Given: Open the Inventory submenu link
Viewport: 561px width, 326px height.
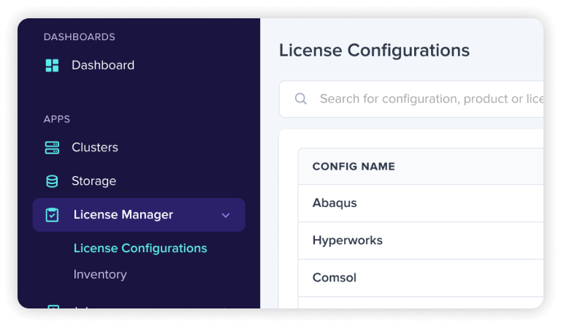Looking at the screenshot, I should 100,275.
